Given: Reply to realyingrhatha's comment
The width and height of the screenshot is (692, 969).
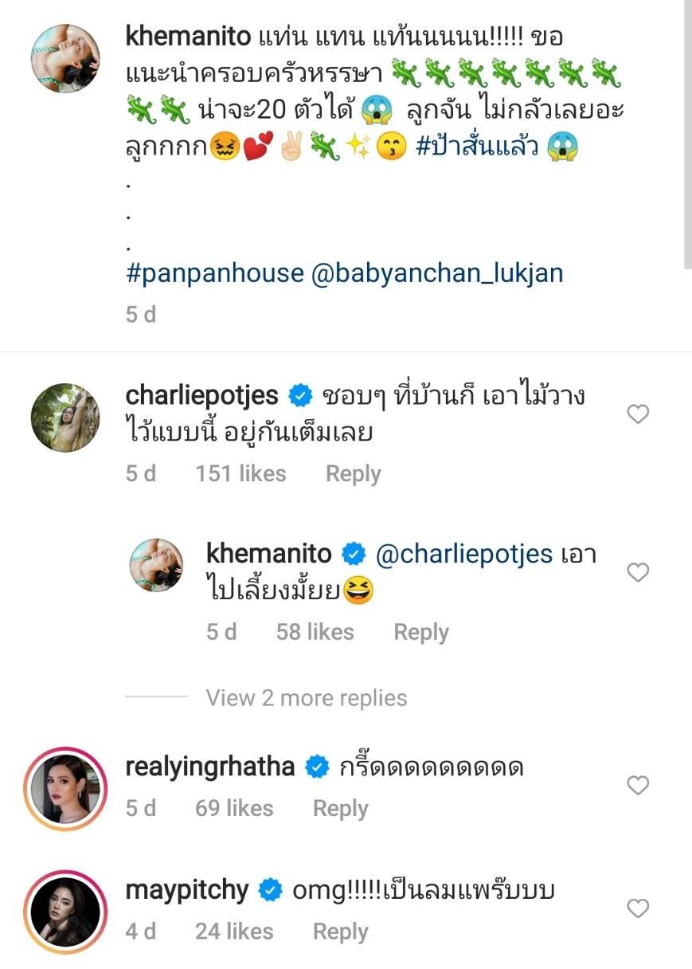Looking at the screenshot, I should 340,809.
